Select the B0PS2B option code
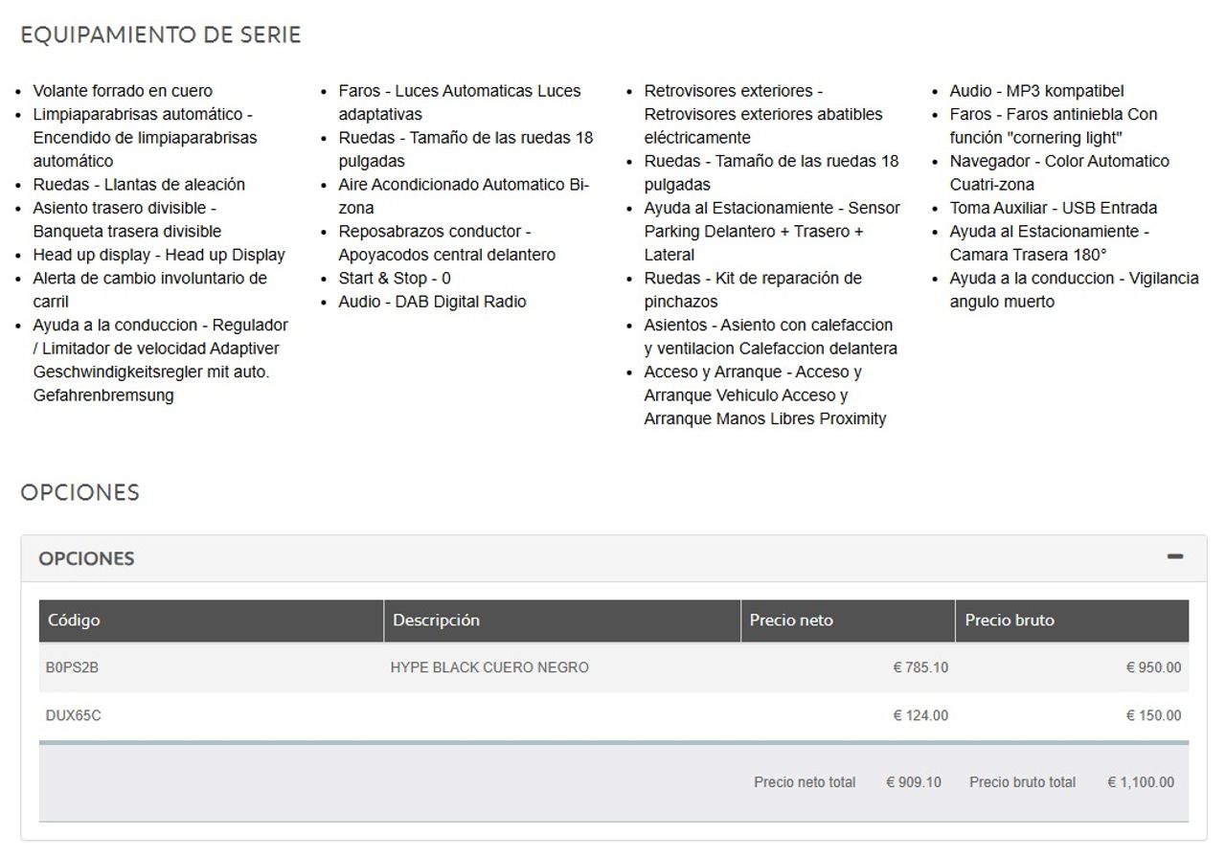This screenshot has width=1226, height=858. 72,667
